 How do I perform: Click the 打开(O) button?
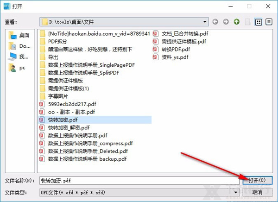pyautogui.click(x=257, y=180)
